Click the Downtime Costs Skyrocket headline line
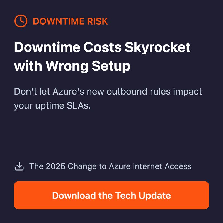Viewport: 223px width, 223px height. click(x=102, y=47)
